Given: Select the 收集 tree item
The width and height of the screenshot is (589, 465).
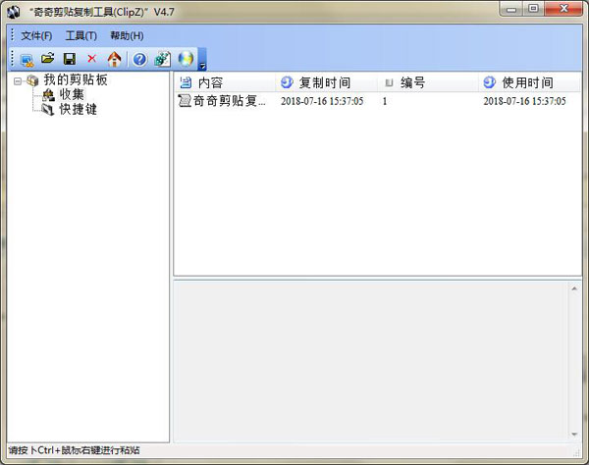Looking at the screenshot, I should pyautogui.click(x=72, y=94).
